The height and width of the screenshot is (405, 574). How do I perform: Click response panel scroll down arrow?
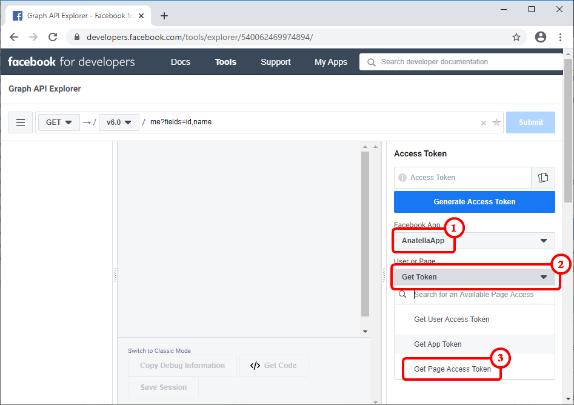(x=365, y=332)
